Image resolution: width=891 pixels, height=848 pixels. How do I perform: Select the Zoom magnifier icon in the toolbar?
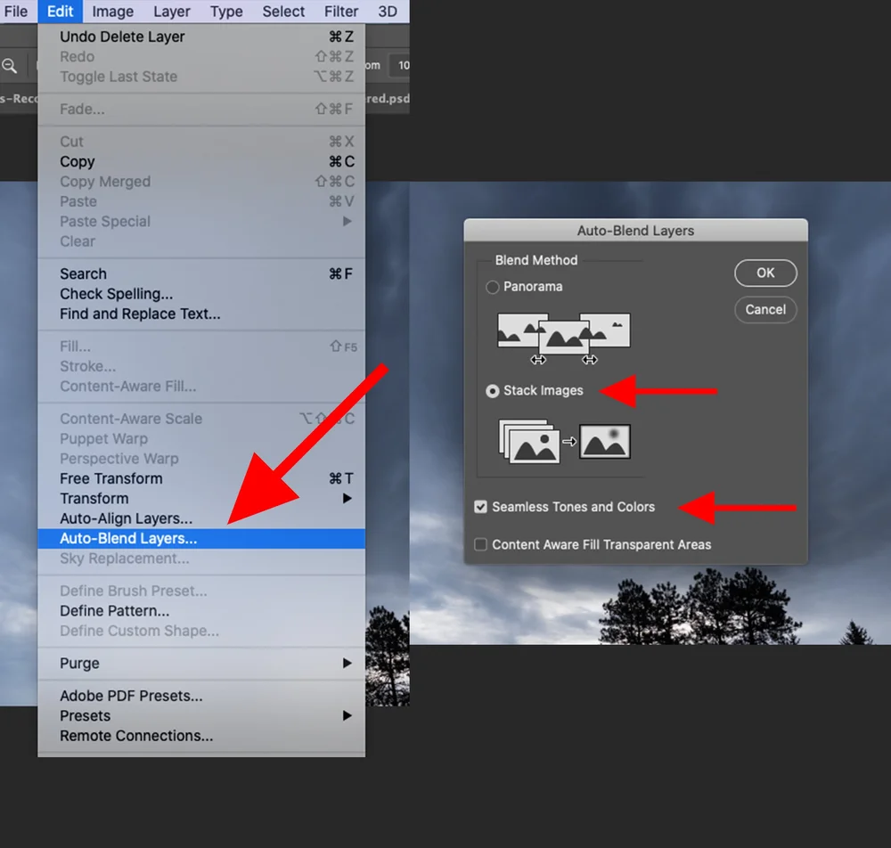(9, 65)
